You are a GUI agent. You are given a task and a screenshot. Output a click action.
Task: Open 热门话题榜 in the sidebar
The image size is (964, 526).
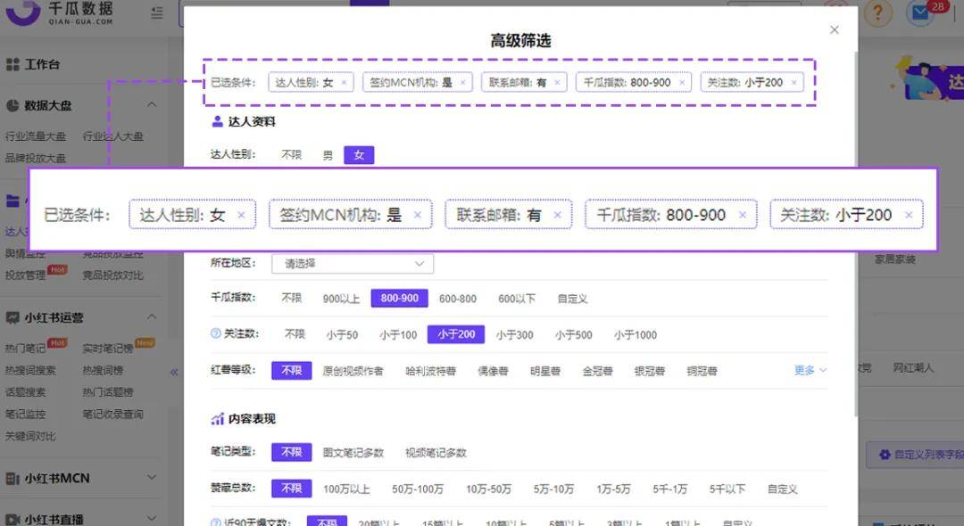(104, 392)
